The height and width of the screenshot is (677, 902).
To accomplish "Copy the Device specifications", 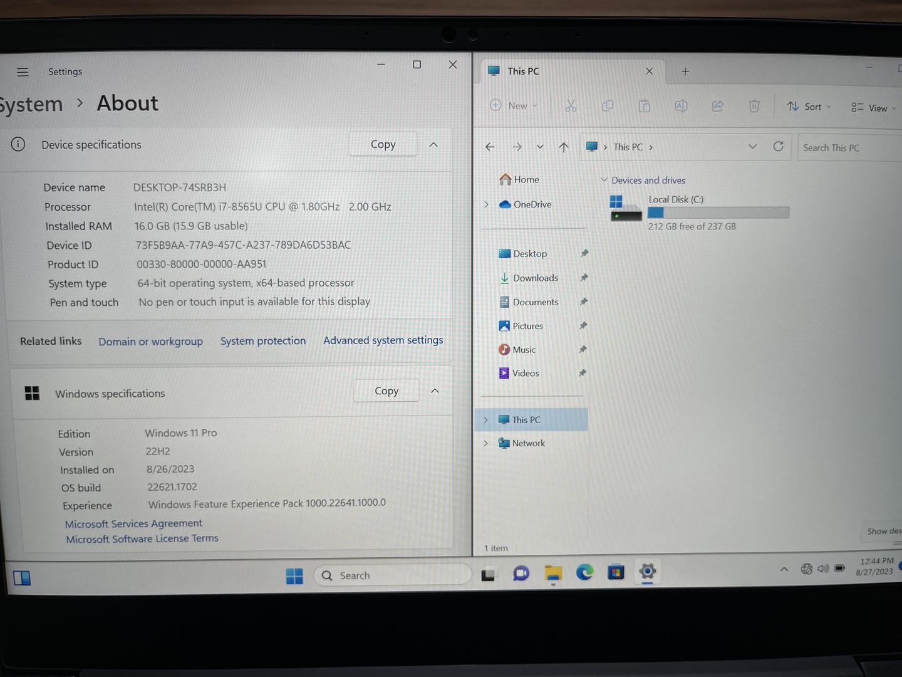I will coord(383,144).
